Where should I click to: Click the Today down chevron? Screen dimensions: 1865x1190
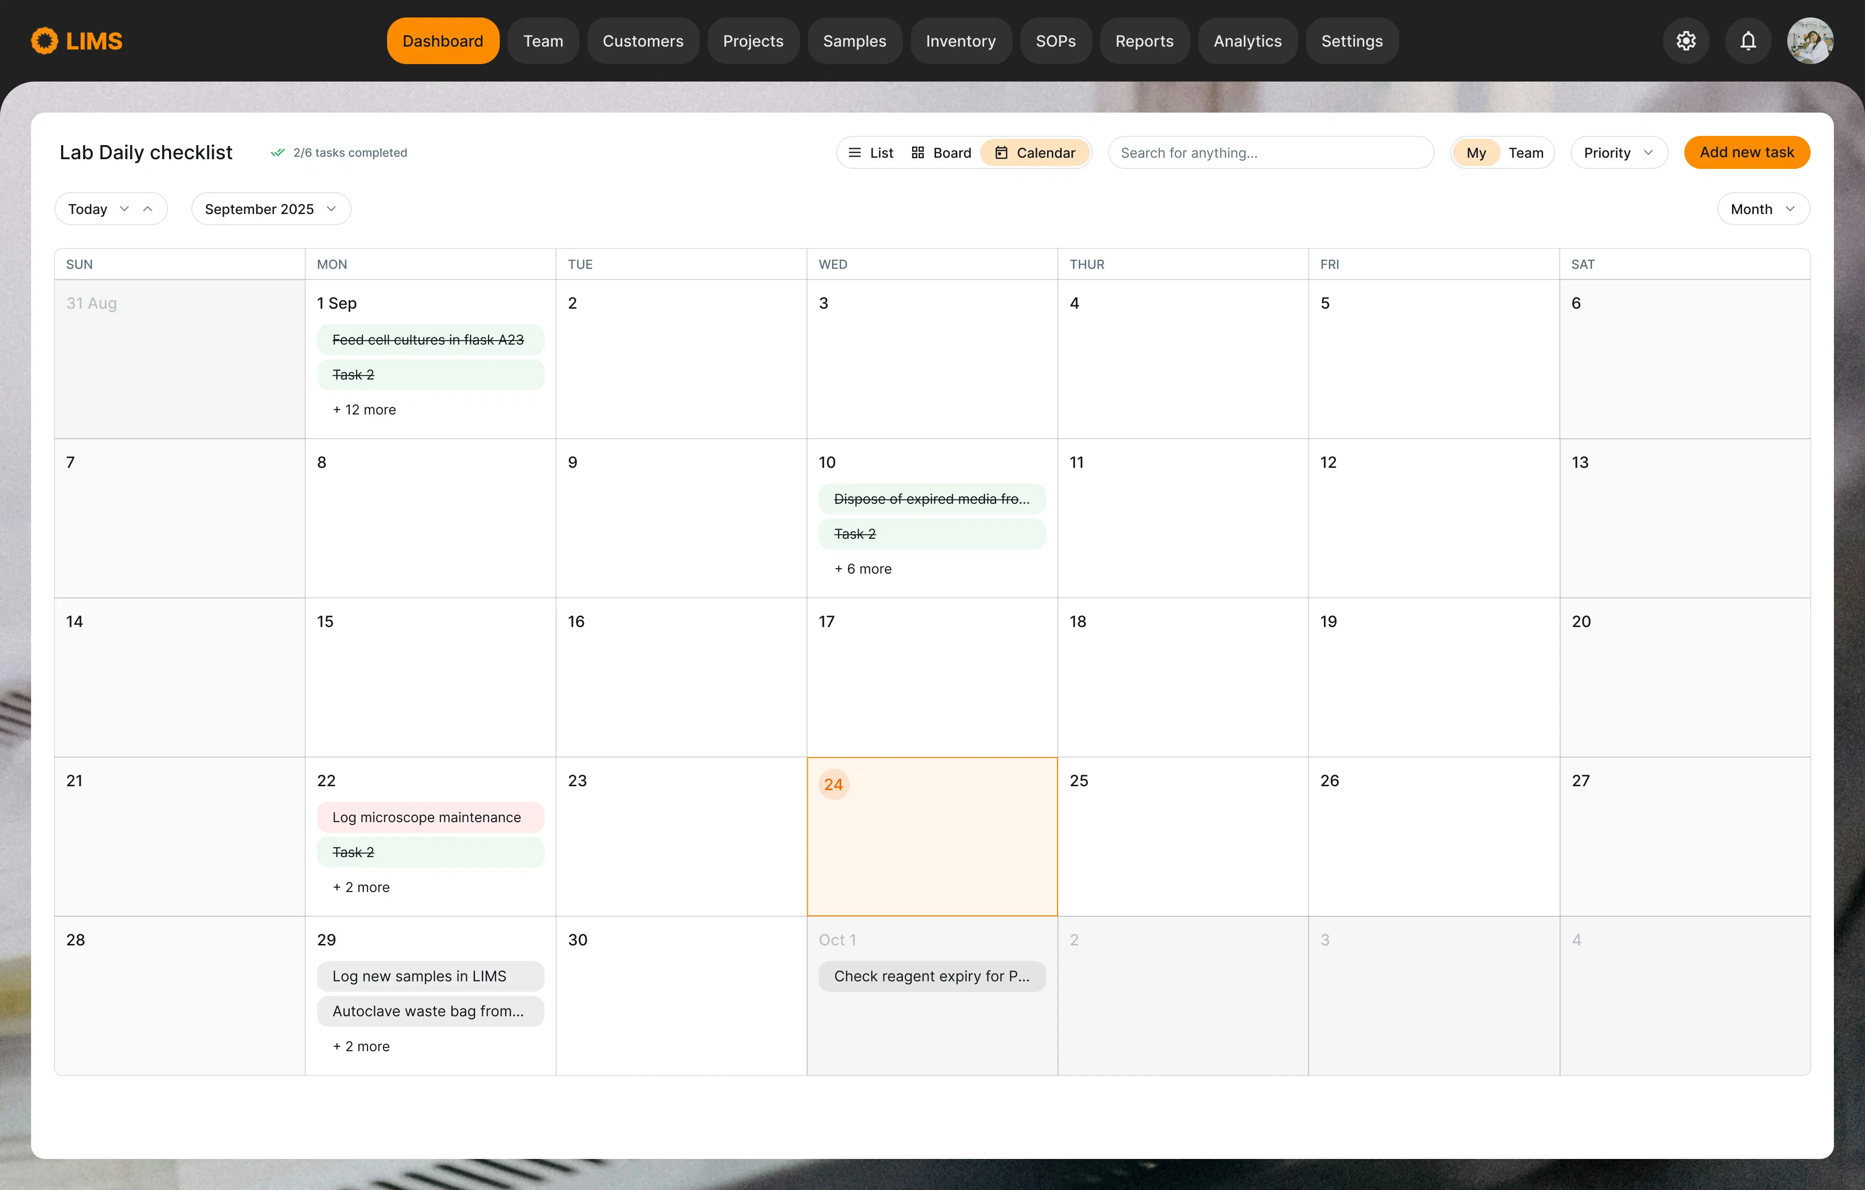(124, 209)
